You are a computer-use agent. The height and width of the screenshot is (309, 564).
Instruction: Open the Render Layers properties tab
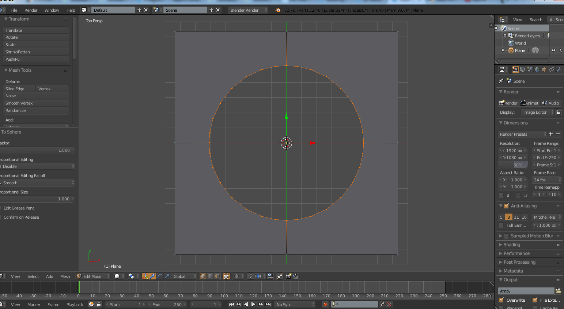[522, 69]
